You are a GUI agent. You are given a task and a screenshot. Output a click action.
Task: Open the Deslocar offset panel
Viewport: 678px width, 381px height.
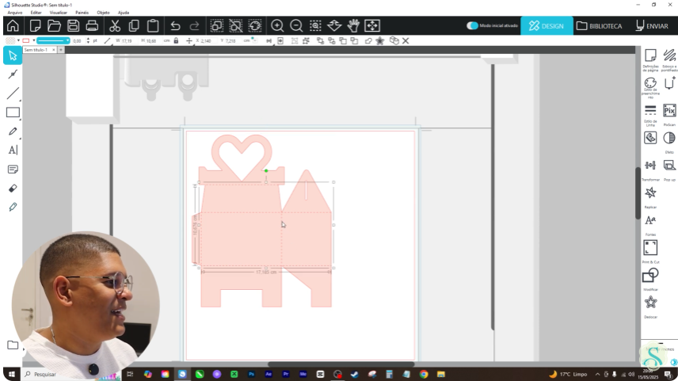click(650, 307)
